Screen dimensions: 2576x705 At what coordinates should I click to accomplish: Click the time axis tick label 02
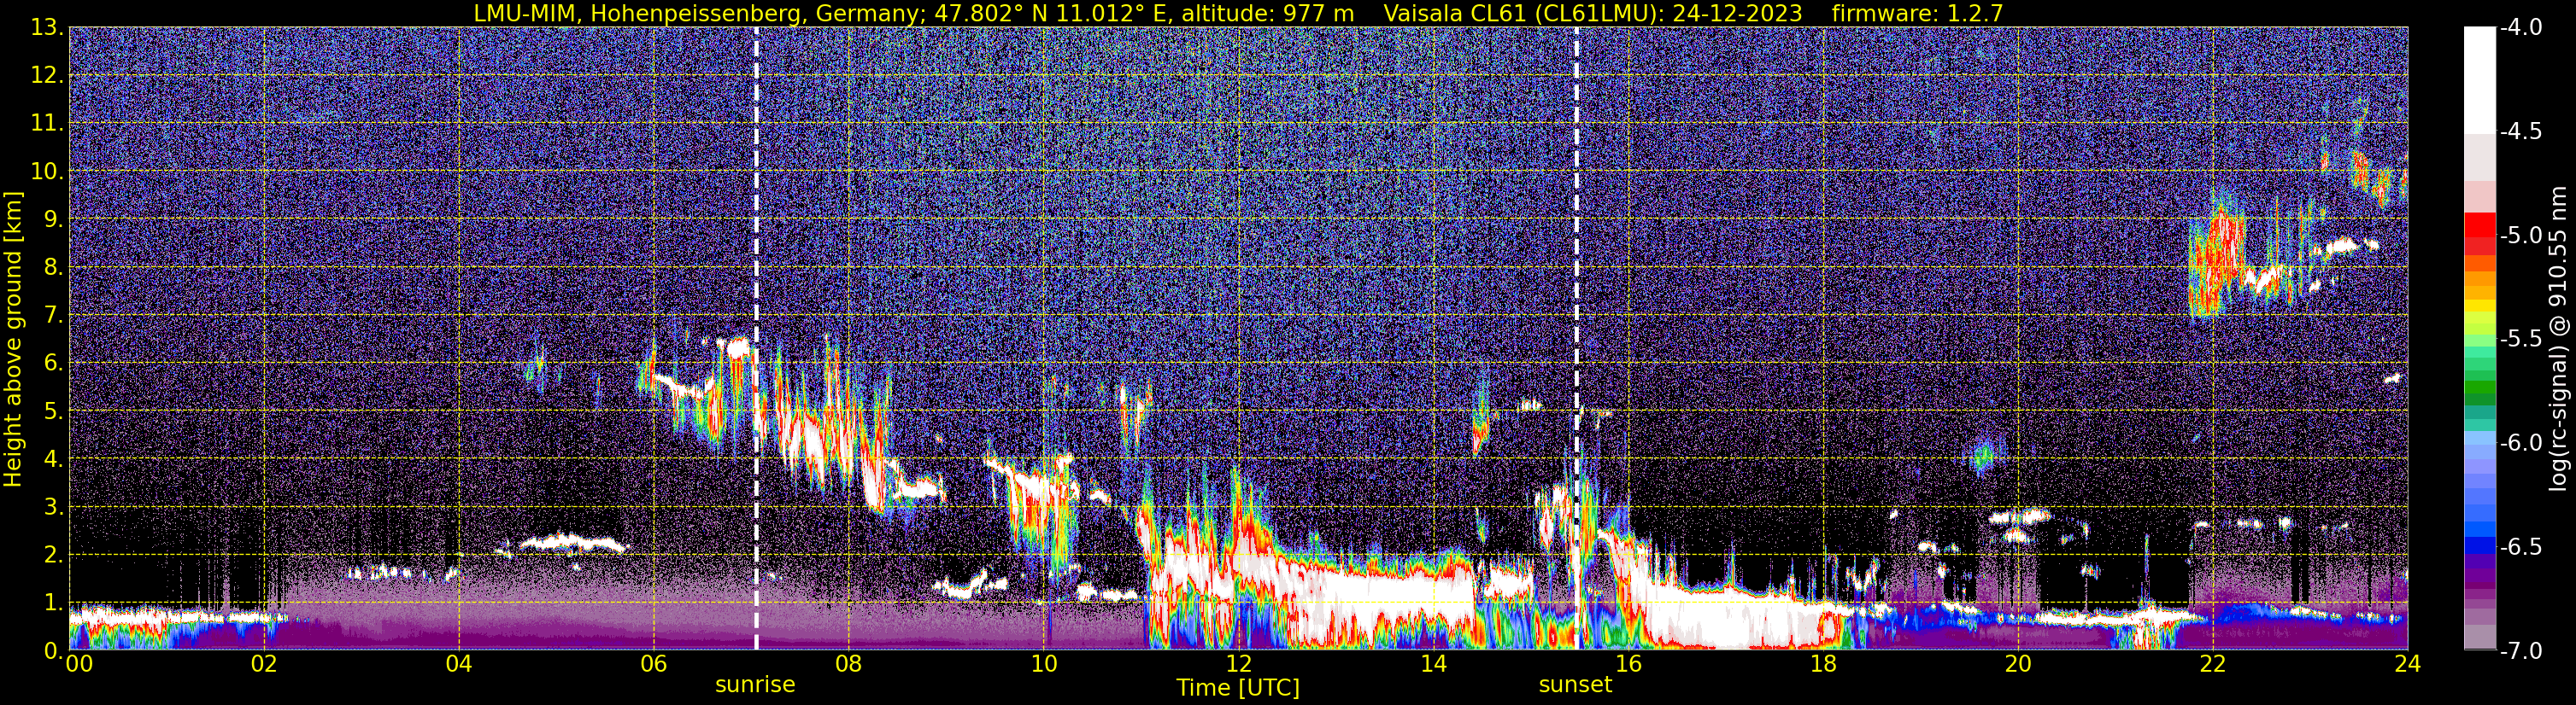point(263,664)
